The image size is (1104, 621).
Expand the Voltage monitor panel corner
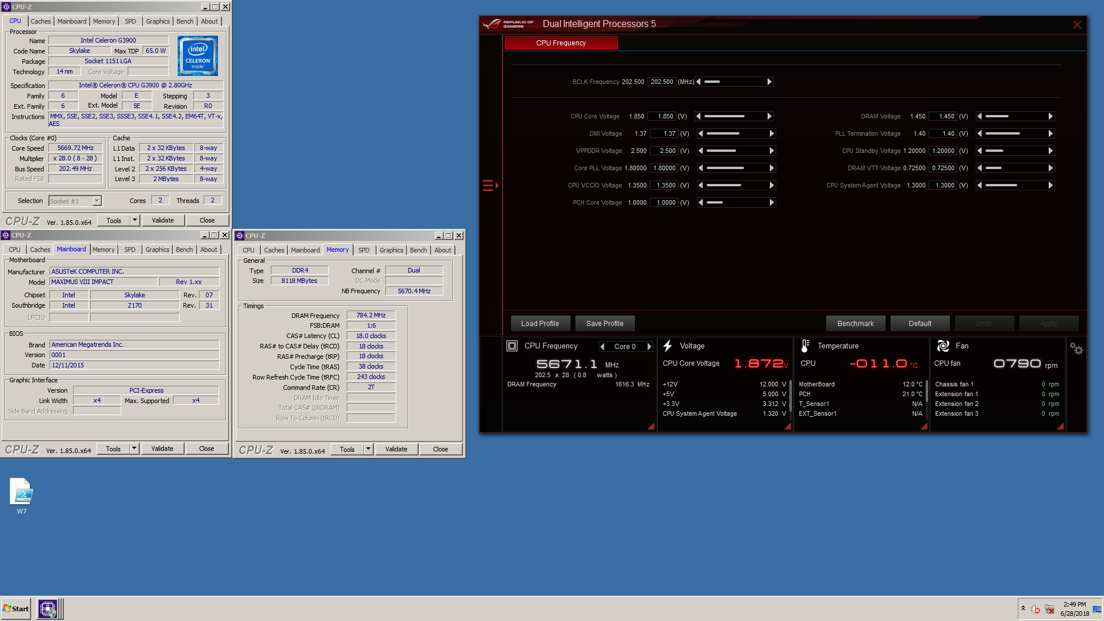(788, 426)
